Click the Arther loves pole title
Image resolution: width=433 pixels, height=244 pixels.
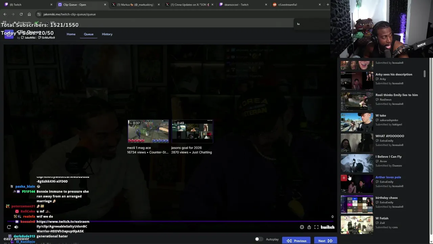click(x=388, y=177)
